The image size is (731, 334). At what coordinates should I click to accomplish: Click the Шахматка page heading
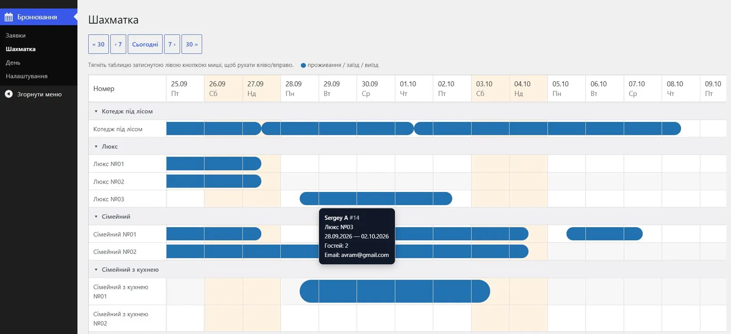(x=113, y=20)
